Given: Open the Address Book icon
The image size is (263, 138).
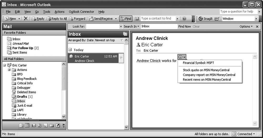Looking at the screenshot, I should pos(137,19).
